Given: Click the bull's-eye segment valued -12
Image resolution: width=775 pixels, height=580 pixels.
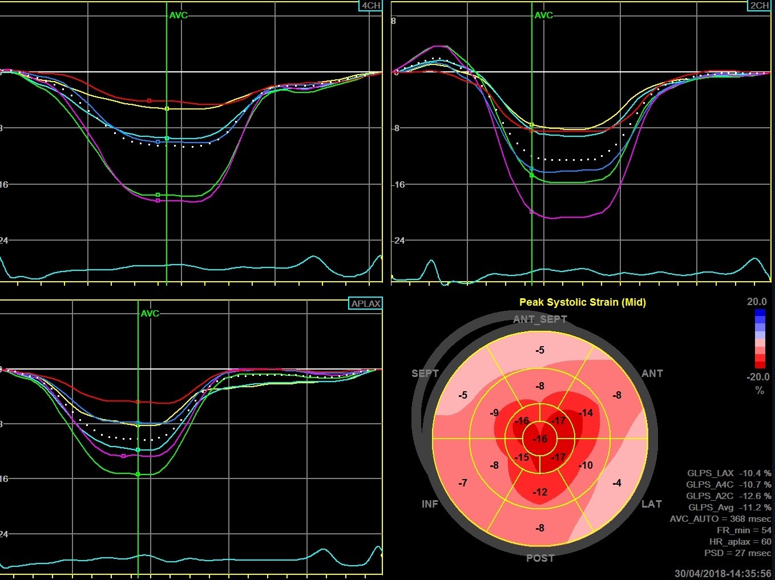Looking at the screenshot, I should [x=540, y=492].
